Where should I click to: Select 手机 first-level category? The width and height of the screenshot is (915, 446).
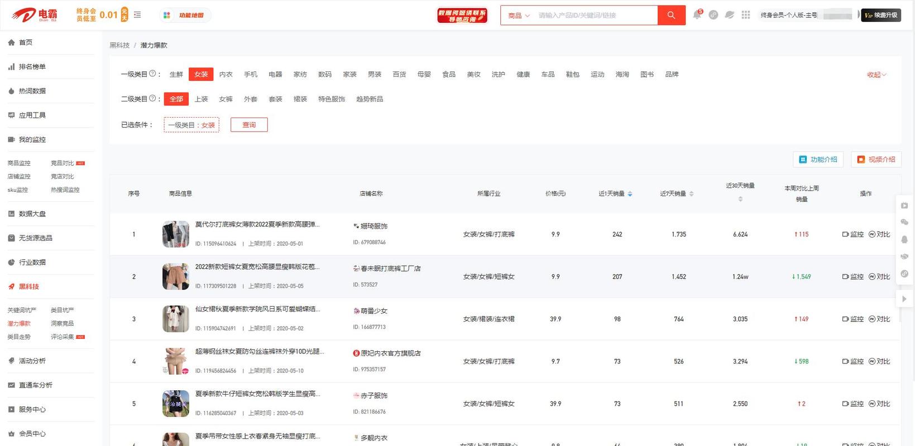251,74
